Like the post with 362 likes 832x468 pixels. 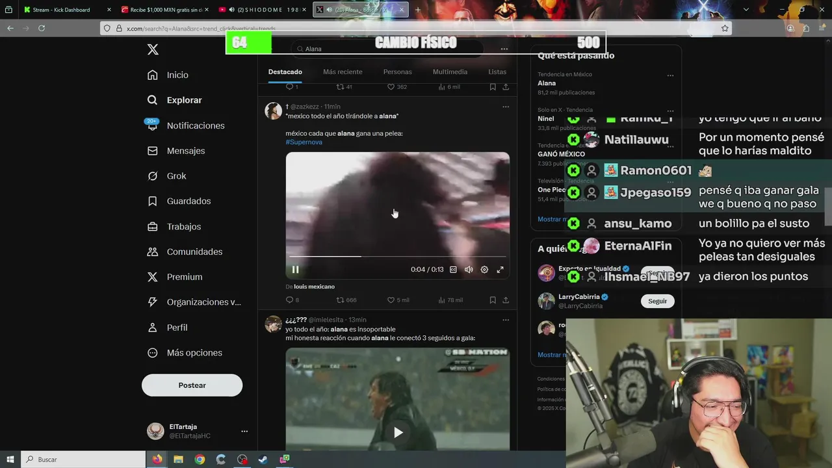[391, 86]
